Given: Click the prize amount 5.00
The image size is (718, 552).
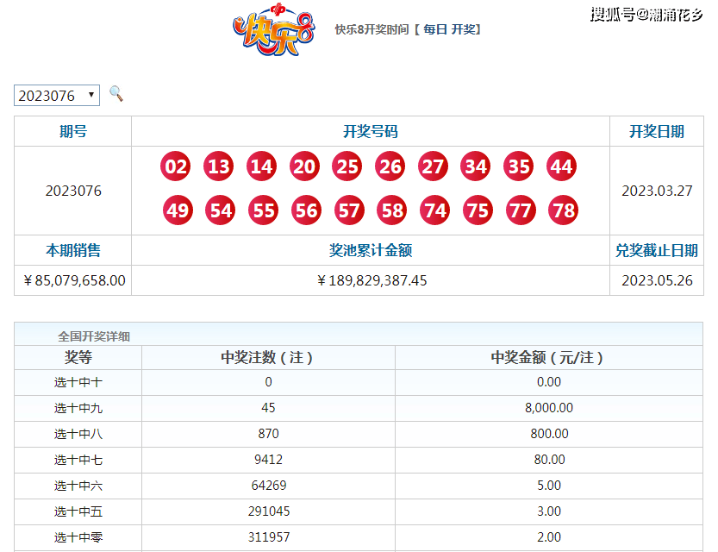Looking at the screenshot, I should (x=549, y=485).
